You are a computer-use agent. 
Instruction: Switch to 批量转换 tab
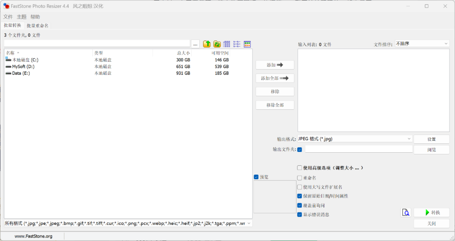click(x=13, y=26)
